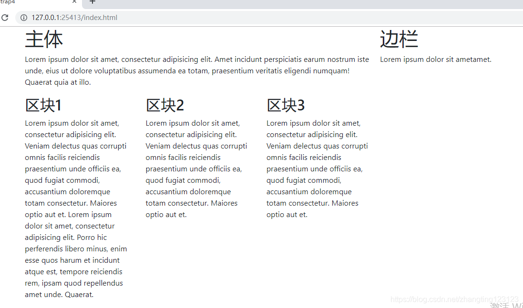Click the main paragraph line ending 'nostrum iste'
523x308 pixels.
click(197, 60)
